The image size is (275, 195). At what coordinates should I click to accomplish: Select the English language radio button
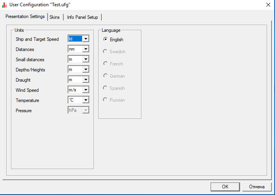[x=105, y=39]
